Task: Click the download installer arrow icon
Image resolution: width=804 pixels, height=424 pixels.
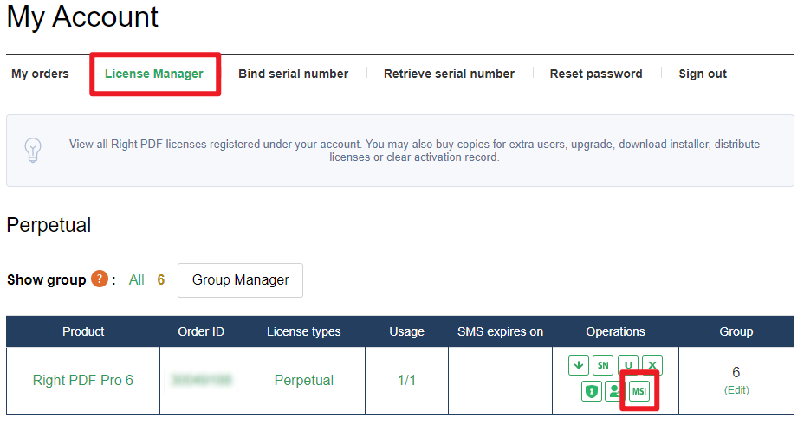Action: [579, 365]
